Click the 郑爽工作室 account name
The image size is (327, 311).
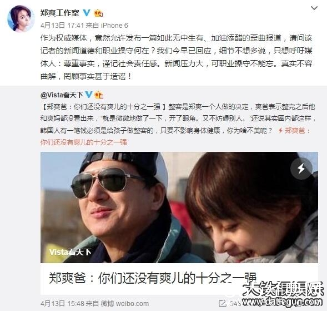pyautogui.click(x=59, y=13)
